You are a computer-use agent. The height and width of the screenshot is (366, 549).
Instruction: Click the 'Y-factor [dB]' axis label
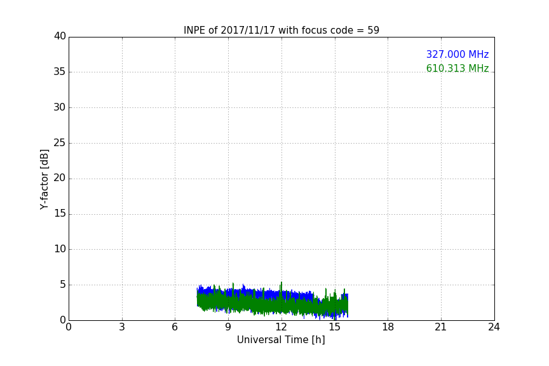(x=44, y=179)
